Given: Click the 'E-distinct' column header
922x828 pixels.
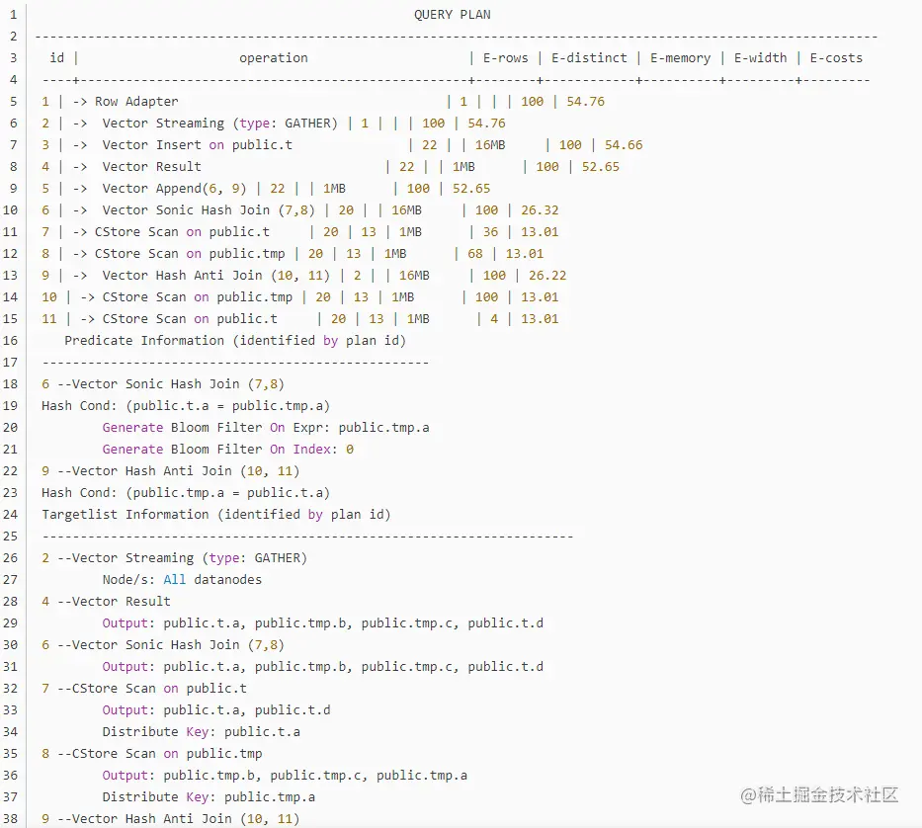Looking at the screenshot, I should [589, 58].
